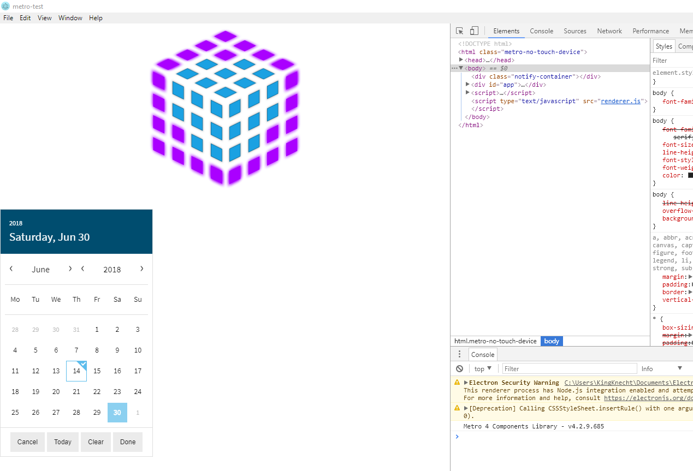
Task: Toggle the device emulation toolbar
Action: (473, 31)
